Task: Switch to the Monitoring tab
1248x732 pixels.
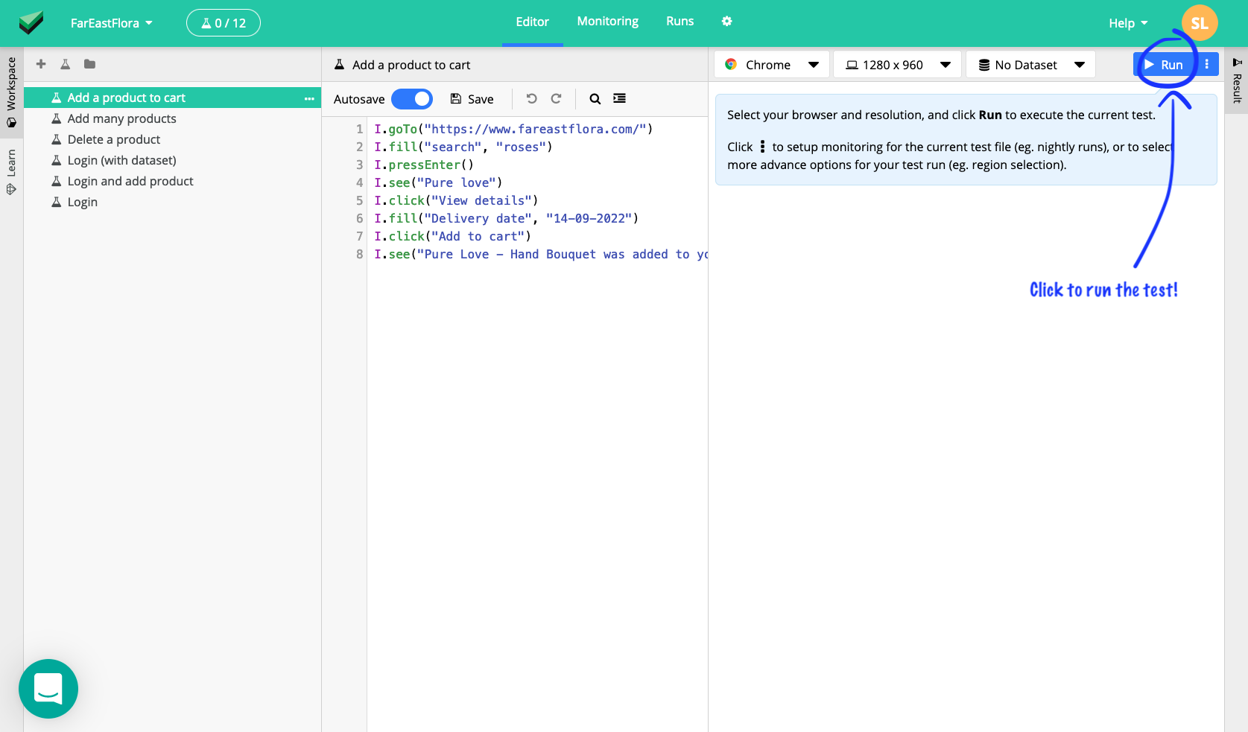Action: 607,22
